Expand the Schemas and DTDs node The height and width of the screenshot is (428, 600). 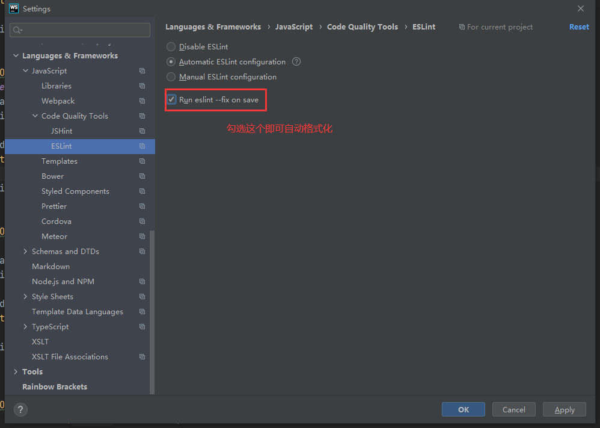(x=25, y=252)
